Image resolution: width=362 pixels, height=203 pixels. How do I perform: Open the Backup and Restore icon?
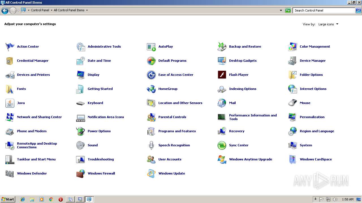click(x=222, y=47)
